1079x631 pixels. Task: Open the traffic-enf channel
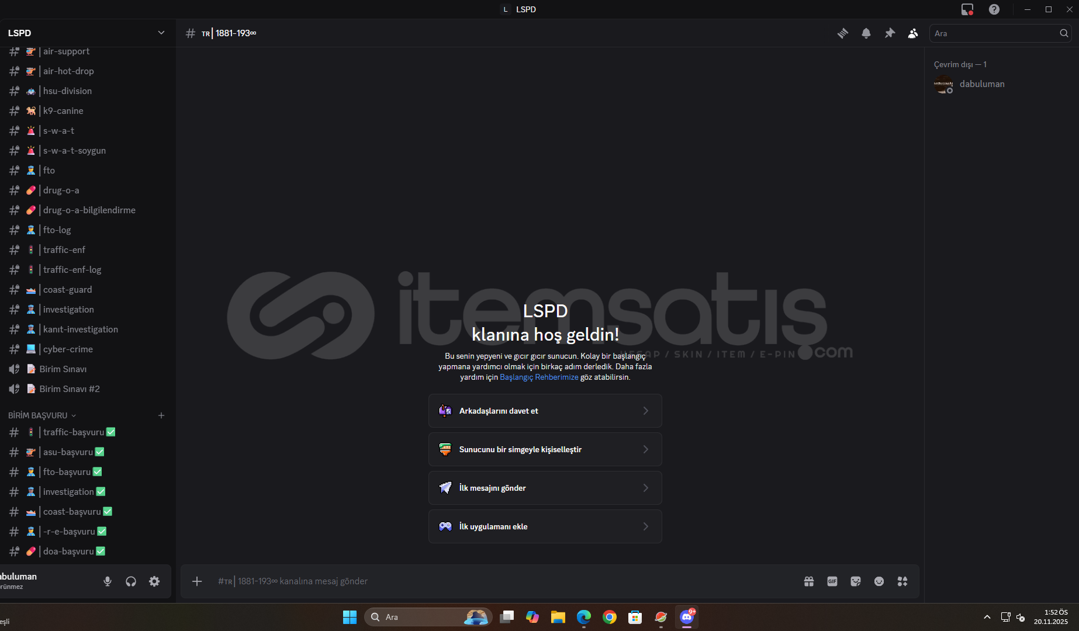[88, 250]
